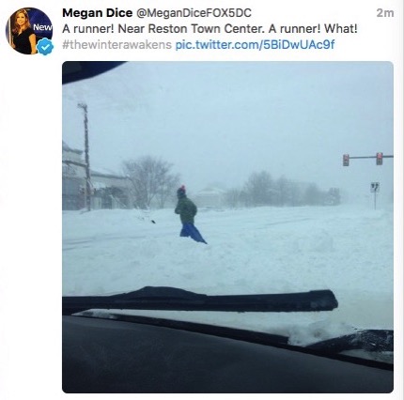Expand the snowy street photo

[227, 227]
